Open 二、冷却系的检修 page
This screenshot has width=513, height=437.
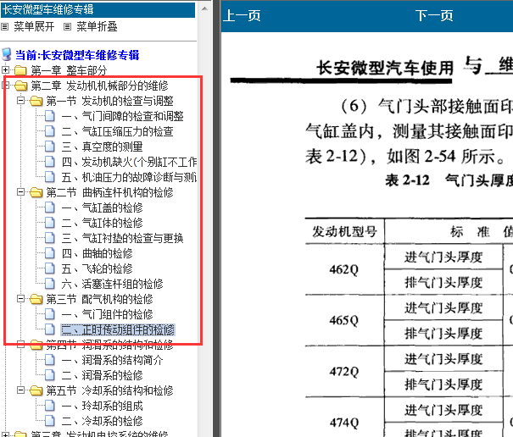[102, 421]
